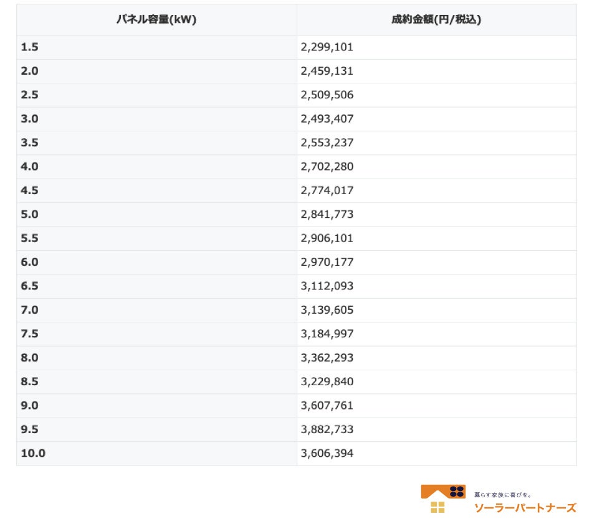Image resolution: width=592 pixels, height=529 pixels.
Task: Click the Solar Partners house logo icon
Action: pos(443,499)
